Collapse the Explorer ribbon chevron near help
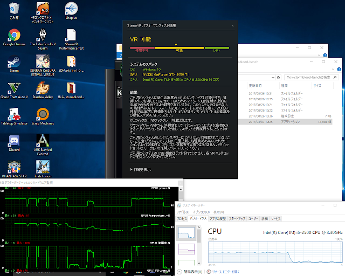The width and height of the screenshot is (345, 276). [x=333, y=70]
